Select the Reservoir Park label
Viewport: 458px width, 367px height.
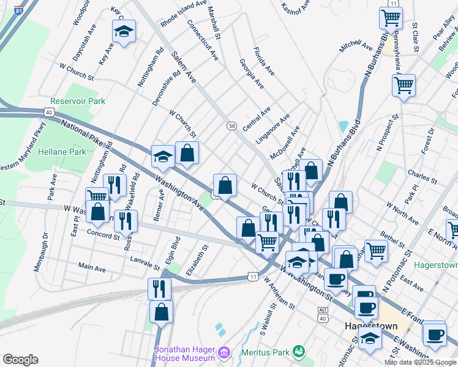(78, 102)
